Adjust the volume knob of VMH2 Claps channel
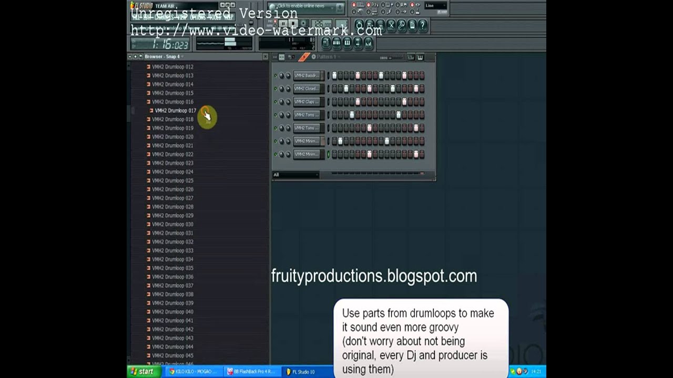The width and height of the screenshot is (673, 378). coord(288,102)
